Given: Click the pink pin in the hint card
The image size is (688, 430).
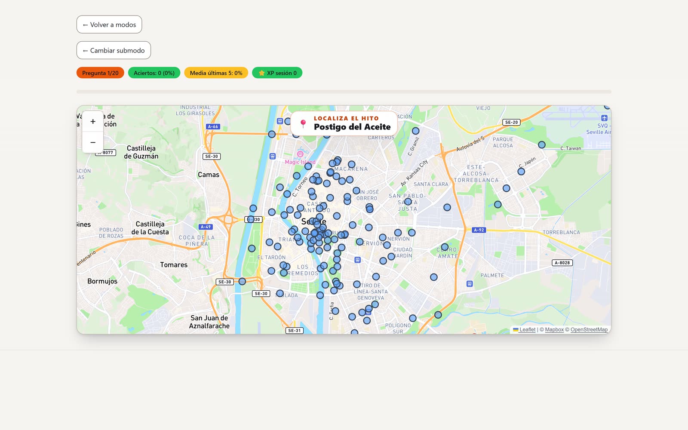Looking at the screenshot, I should (303, 124).
